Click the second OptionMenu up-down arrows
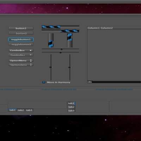Screen dimensions: 141x141 (31, 65)
